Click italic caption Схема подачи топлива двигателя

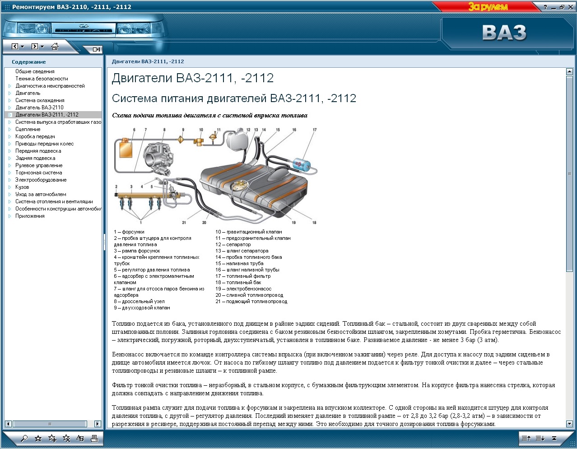coord(209,116)
